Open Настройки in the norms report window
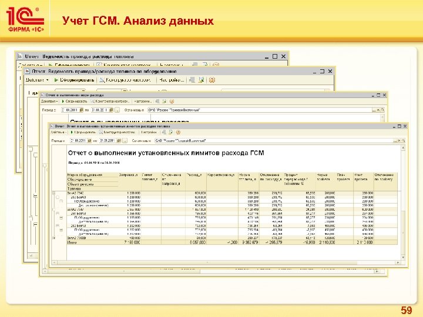423x317 pixels. [143, 102]
